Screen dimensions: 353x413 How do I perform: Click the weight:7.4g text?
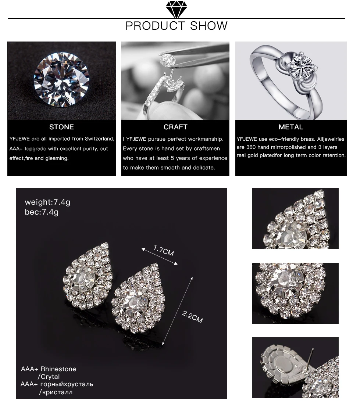tap(47, 202)
